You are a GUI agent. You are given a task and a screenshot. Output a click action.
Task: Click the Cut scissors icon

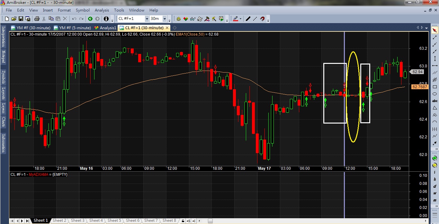tap(44, 19)
